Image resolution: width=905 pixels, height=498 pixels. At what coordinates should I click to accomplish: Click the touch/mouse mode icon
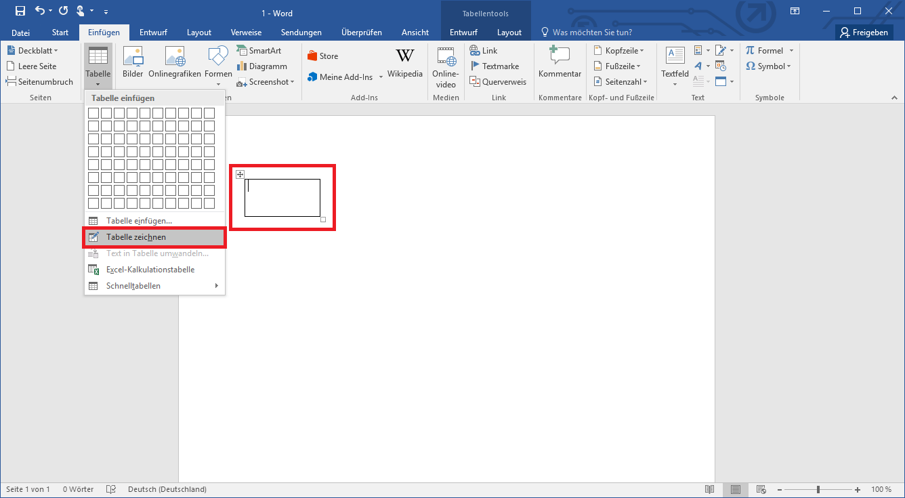[81, 11]
